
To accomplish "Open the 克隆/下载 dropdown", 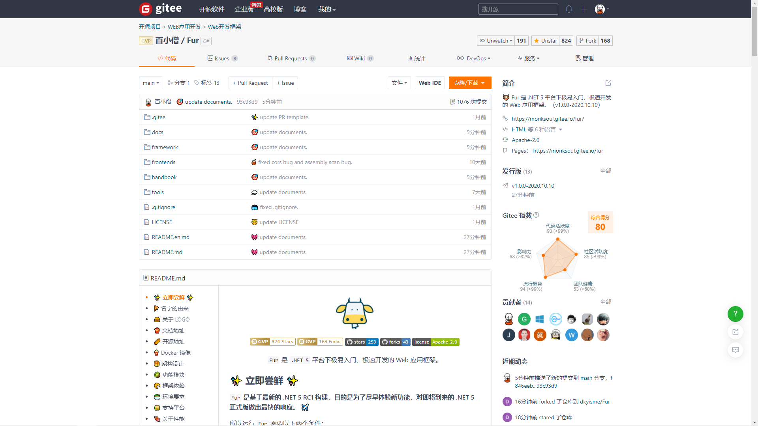I will coord(470,83).
